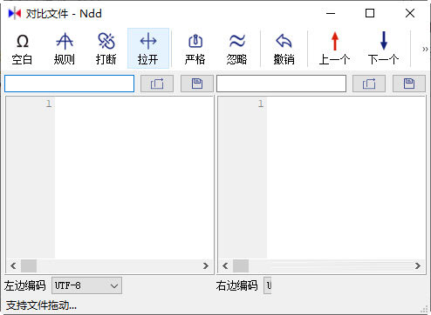
Task: Save the left pane file
Action: pyautogui.click(x=197, y=84)
